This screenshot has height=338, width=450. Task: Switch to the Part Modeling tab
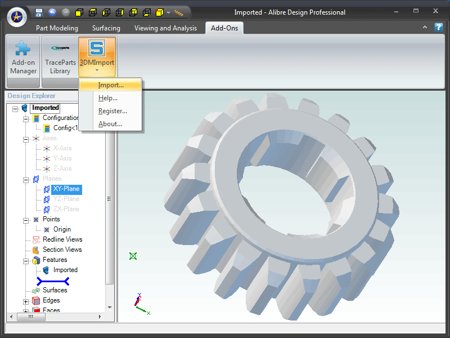57,28
